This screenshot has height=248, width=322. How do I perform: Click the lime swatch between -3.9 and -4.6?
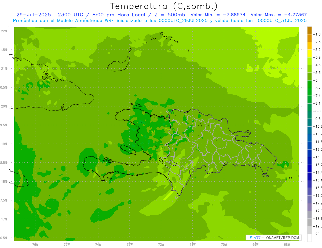pos(309,61)
